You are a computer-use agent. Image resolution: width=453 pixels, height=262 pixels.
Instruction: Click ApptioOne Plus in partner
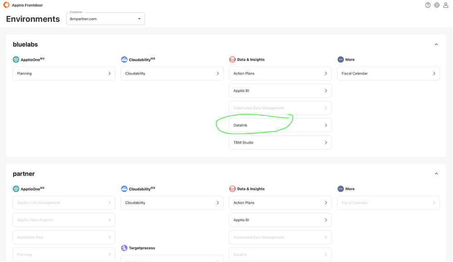(x=64, y=237)
